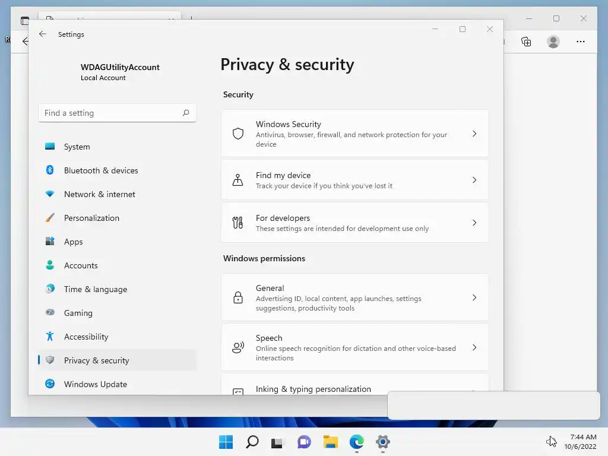
Task: Click the 'Security' section heading
Action: pos(238,94)
